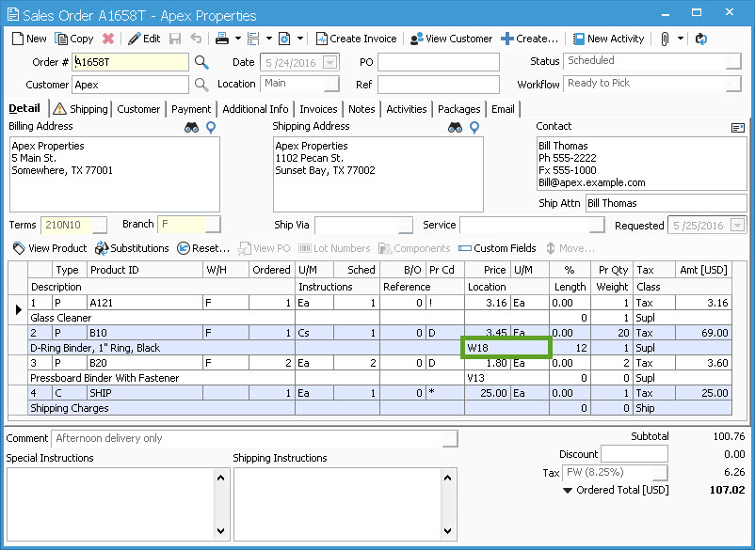The height and width of the screenshot is (550, 755).
Task: Click the Create… button
Action: pyautogui.click(x=530, y=39)
